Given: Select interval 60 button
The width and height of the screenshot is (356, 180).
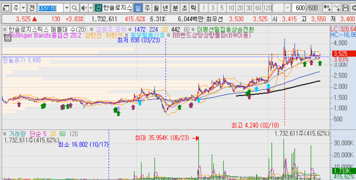Looking at the screenshot, I should pyautogui.click(x=258, y=8).
